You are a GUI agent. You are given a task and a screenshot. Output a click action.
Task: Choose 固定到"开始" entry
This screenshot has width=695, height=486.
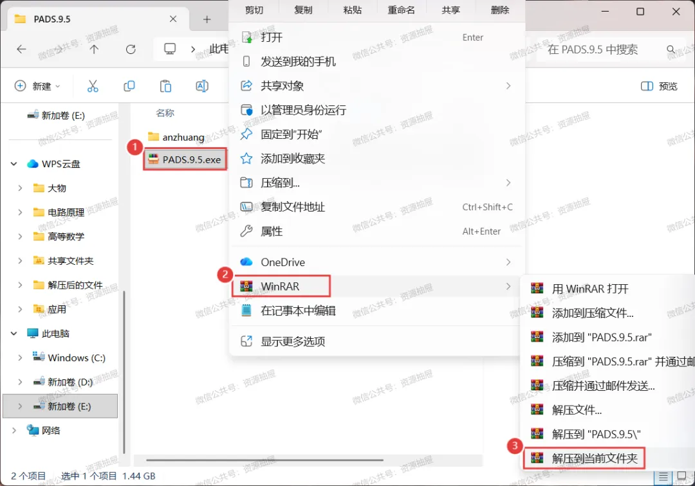click(x=376, y=134)
